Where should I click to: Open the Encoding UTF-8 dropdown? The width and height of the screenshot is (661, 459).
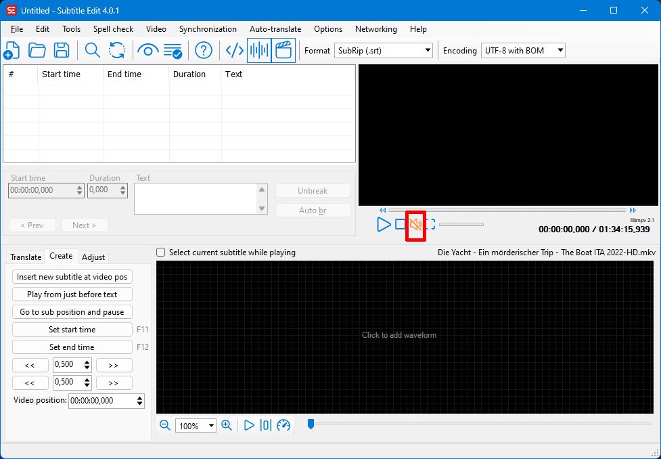(x=523, y=51)
